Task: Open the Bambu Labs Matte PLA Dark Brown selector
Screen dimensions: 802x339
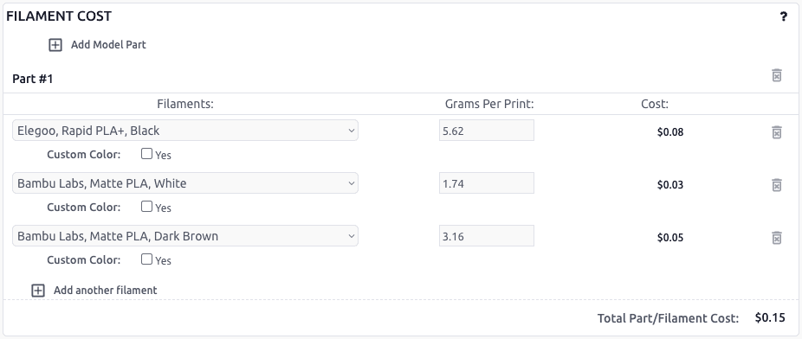Action: (x=185, y=236)
